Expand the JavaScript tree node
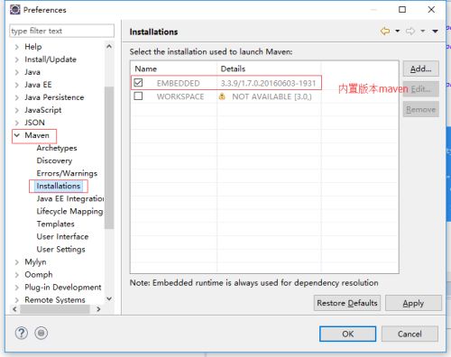The image size is (451, 357). (17, 110)
